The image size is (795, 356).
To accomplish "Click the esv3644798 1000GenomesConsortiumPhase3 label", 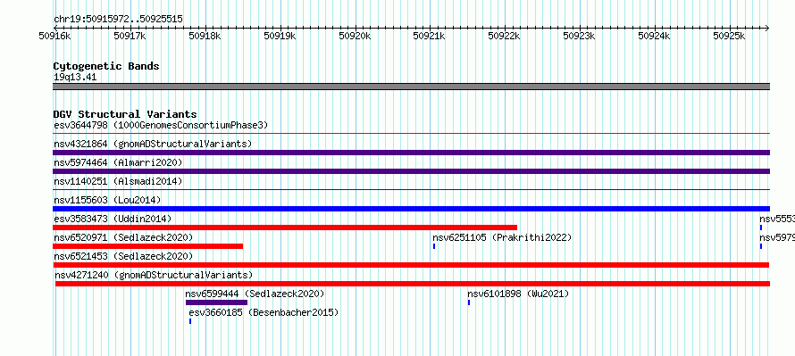I will click(161, 125).
